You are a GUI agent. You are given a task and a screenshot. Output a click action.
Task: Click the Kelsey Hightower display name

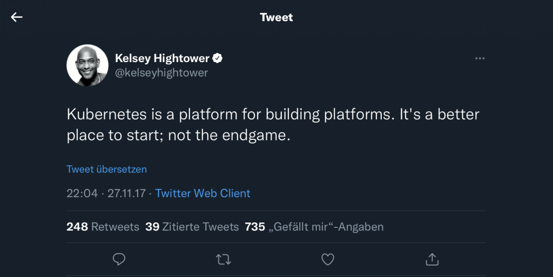pyautogui.click(x=162, y=58)
